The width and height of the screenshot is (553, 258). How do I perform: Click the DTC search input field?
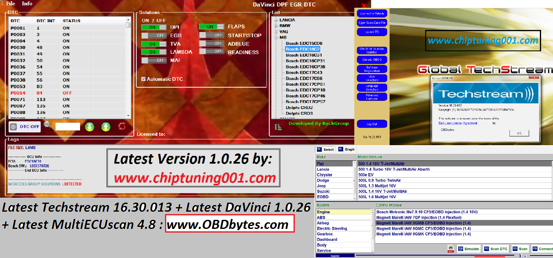68,126
